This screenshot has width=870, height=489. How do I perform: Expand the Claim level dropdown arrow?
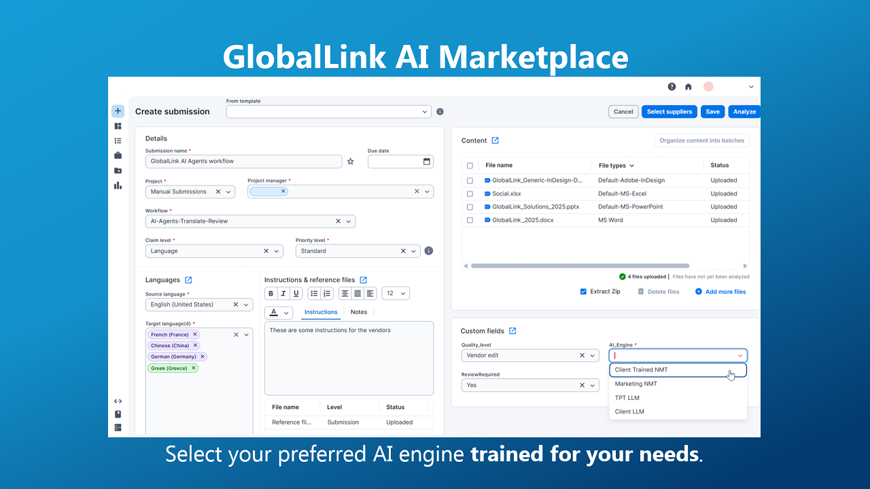coord(277,251)
